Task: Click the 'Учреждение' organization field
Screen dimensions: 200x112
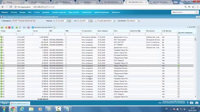Action: click(x=24, y=21)
